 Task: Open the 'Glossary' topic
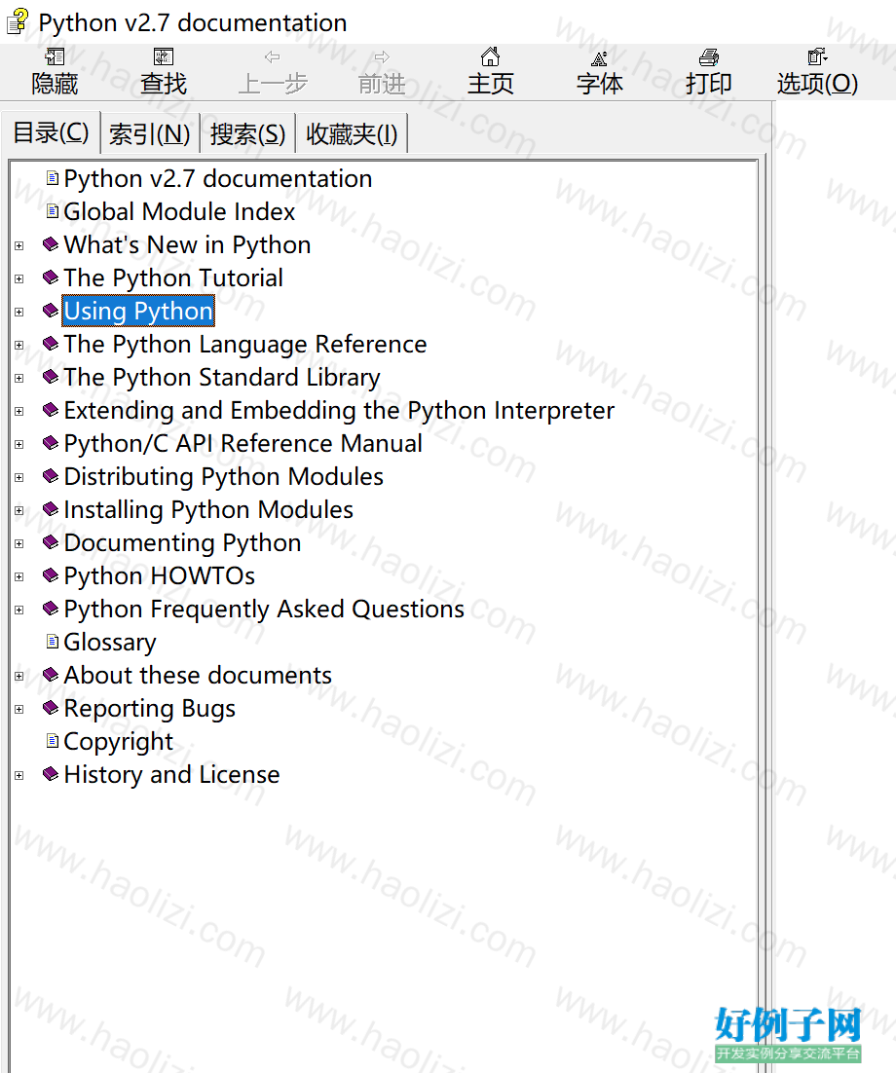(109, 642)
